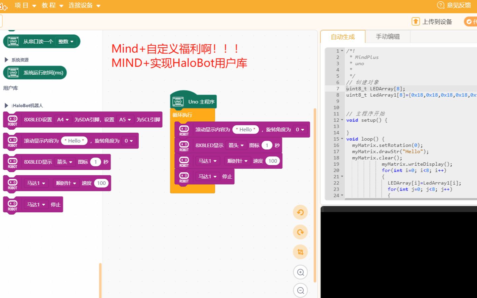The width and height of the screenshot is (477, 298).
Task: Open the 教程 menu
Action: coord(52,5)
